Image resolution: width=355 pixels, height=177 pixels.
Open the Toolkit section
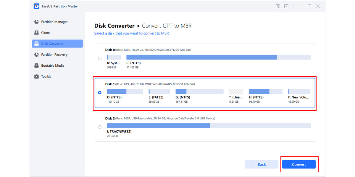(57, 76)
